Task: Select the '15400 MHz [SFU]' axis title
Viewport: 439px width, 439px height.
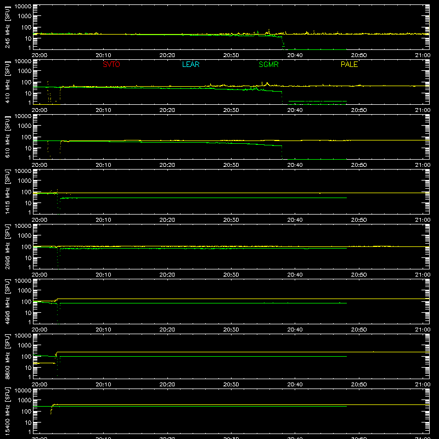Action: coord(7,411)
